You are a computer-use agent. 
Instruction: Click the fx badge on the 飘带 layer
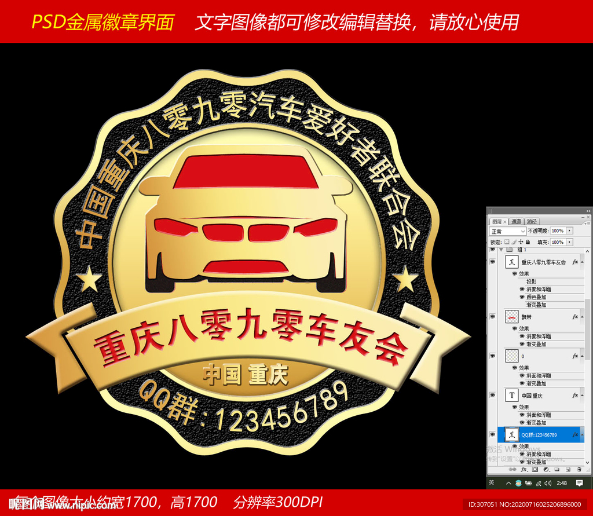(575, 317)
